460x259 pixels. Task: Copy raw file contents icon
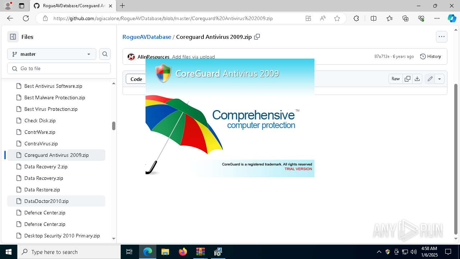click(x=408, y=79)
